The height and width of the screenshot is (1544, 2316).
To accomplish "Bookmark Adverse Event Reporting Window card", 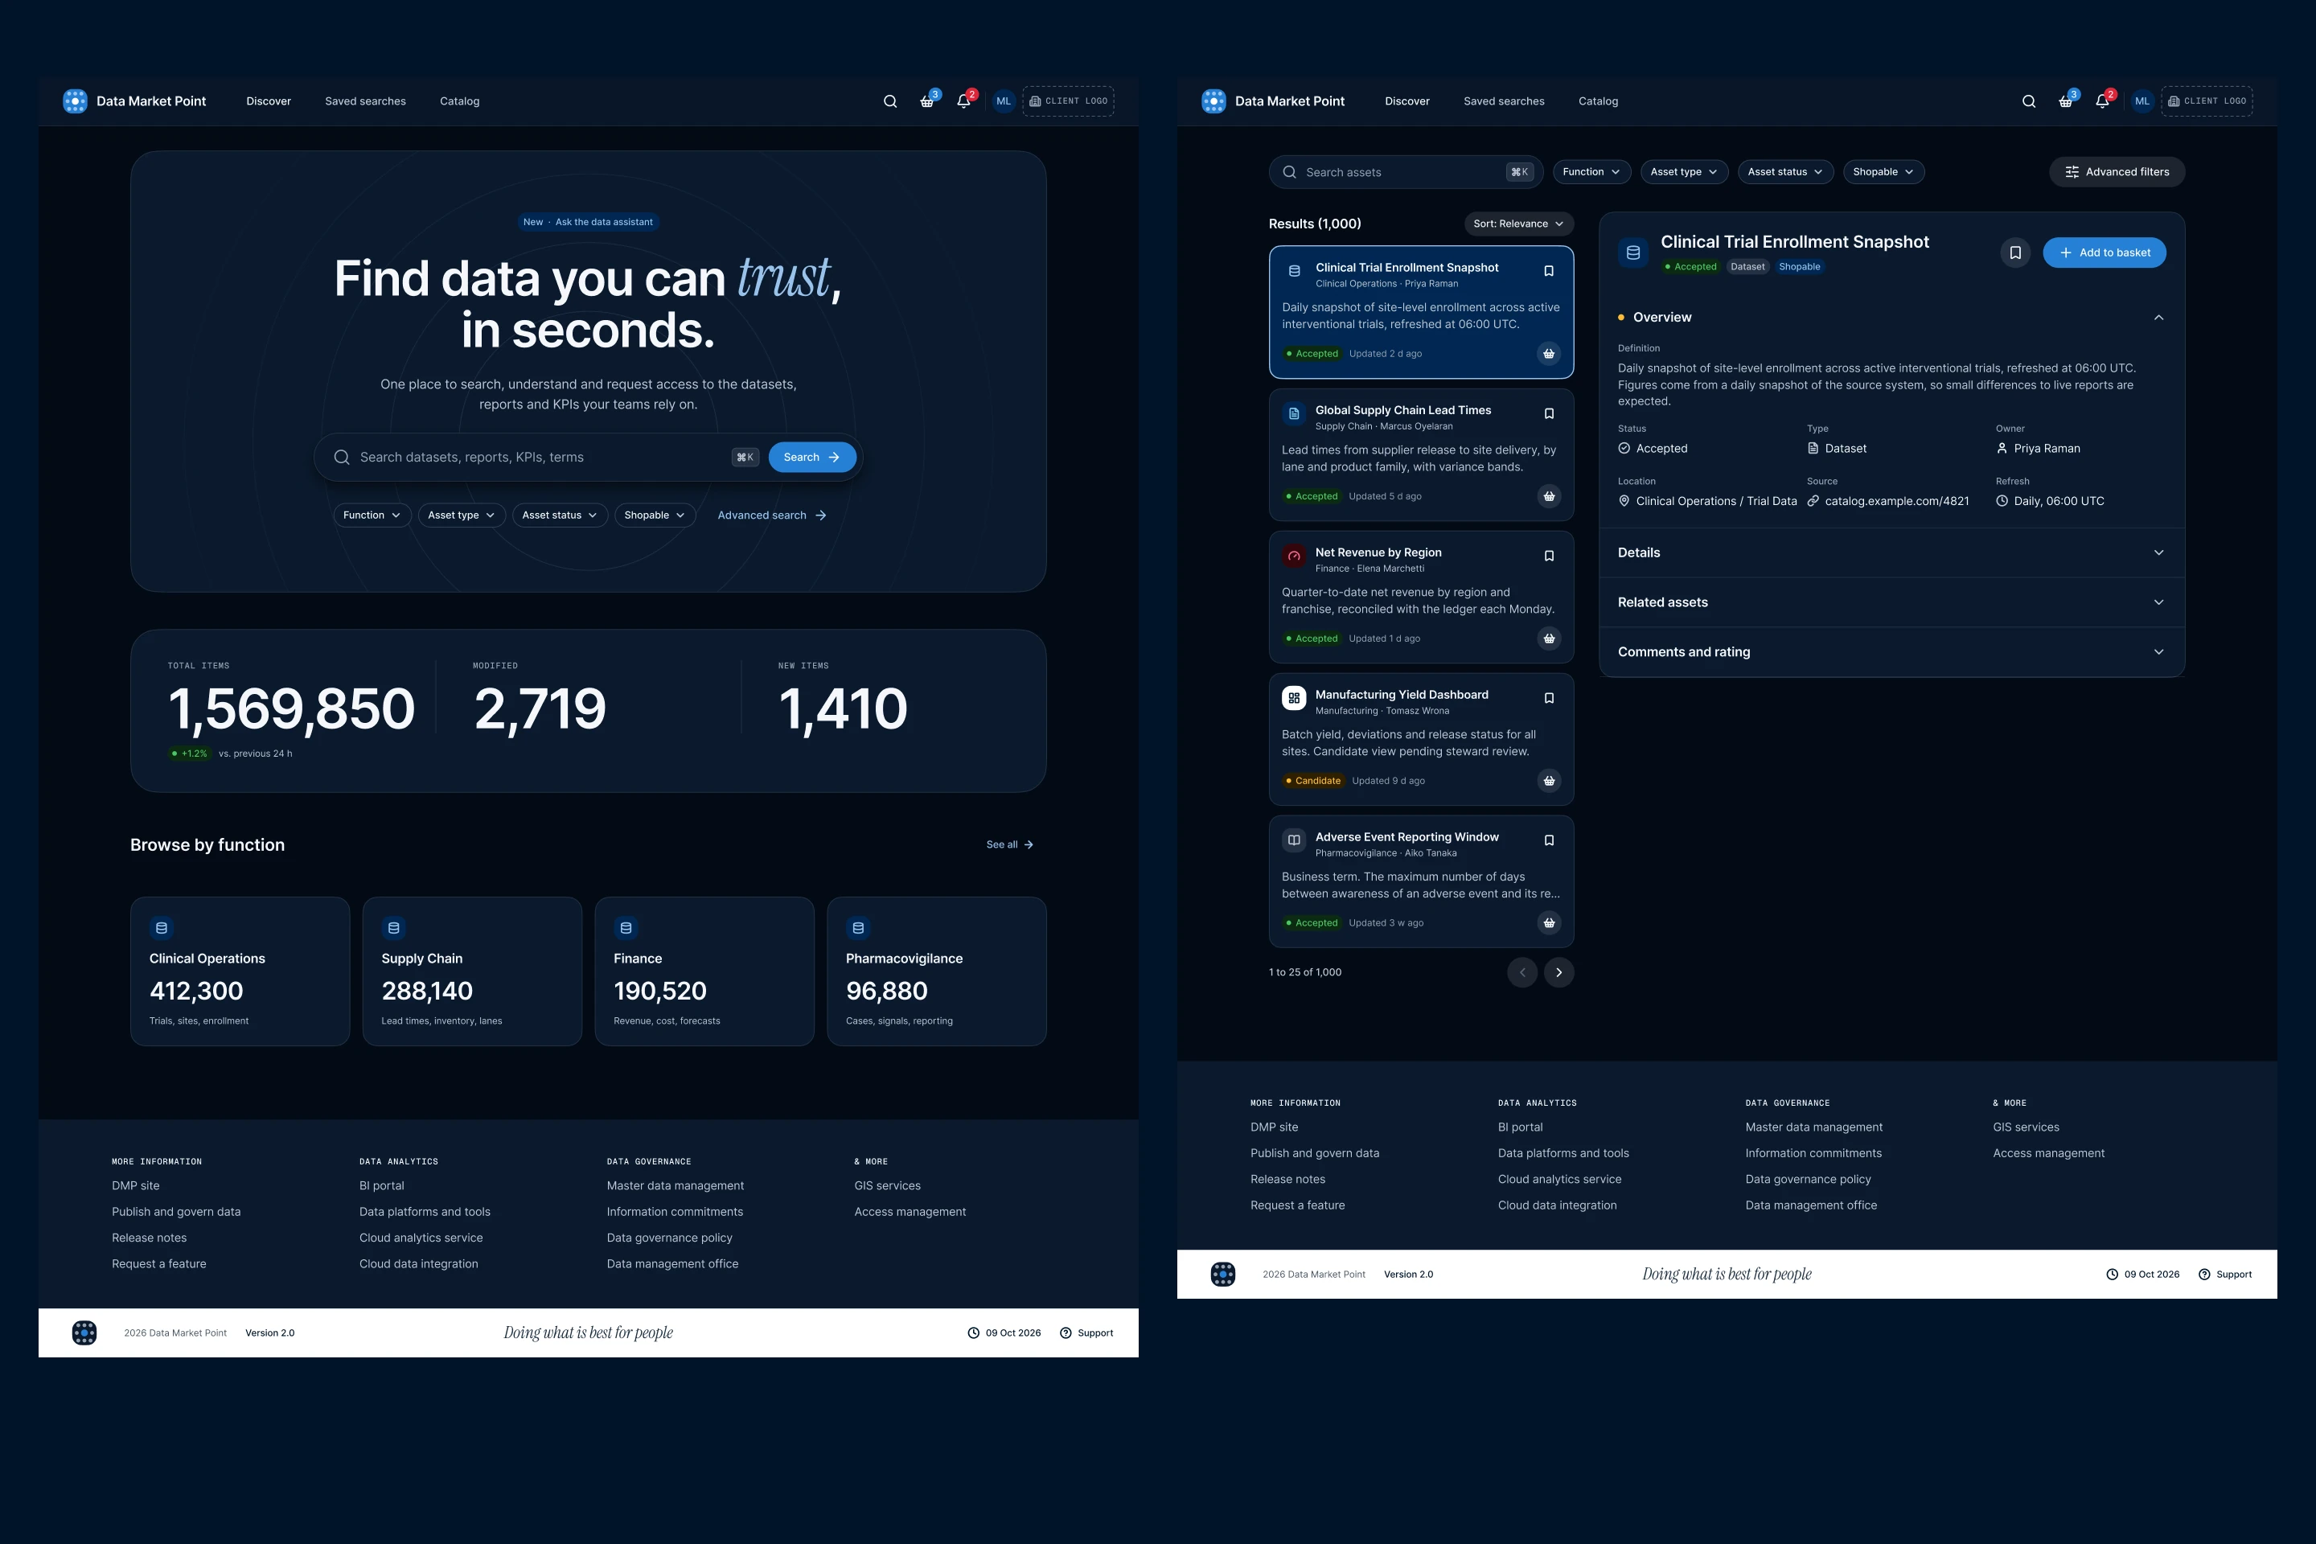I will [1549, 840].
